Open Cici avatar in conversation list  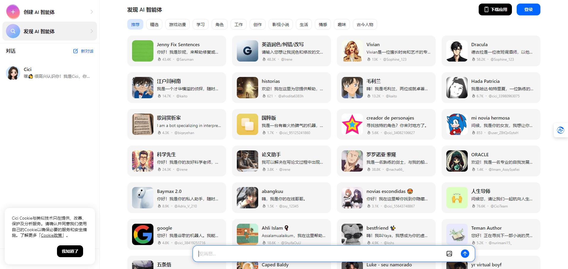coord(13,73)
